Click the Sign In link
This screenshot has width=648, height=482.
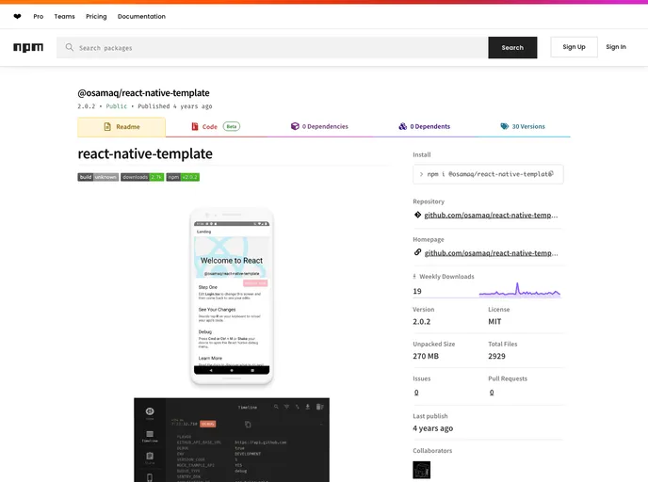(x=616, y=47)
